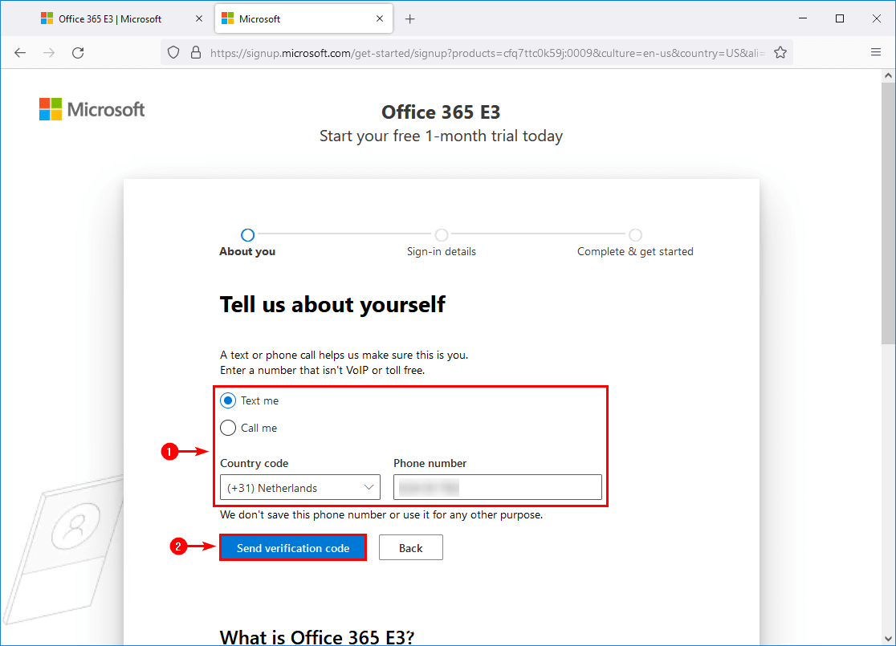896x646 pixels.
Task: Click the scrollbar up arrow
Action: (x=888, y=75)
